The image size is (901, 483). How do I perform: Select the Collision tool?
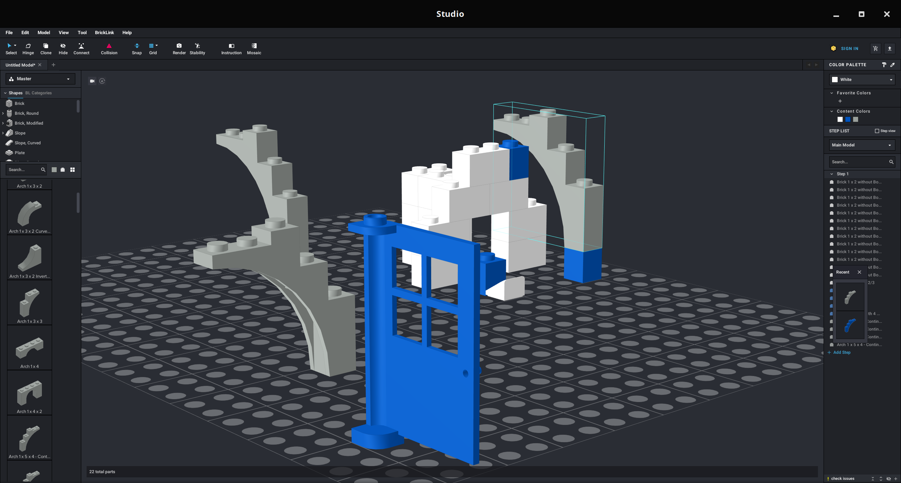coord(109,48)
